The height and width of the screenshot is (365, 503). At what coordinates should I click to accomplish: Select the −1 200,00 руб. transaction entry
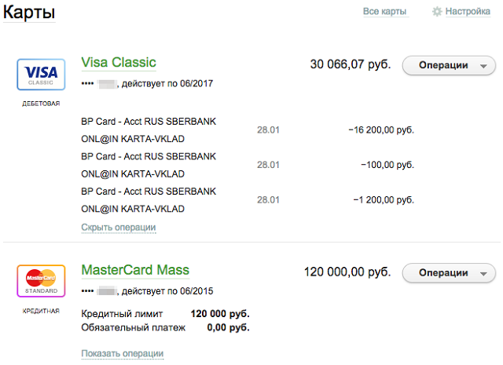(x=248, y=200)
